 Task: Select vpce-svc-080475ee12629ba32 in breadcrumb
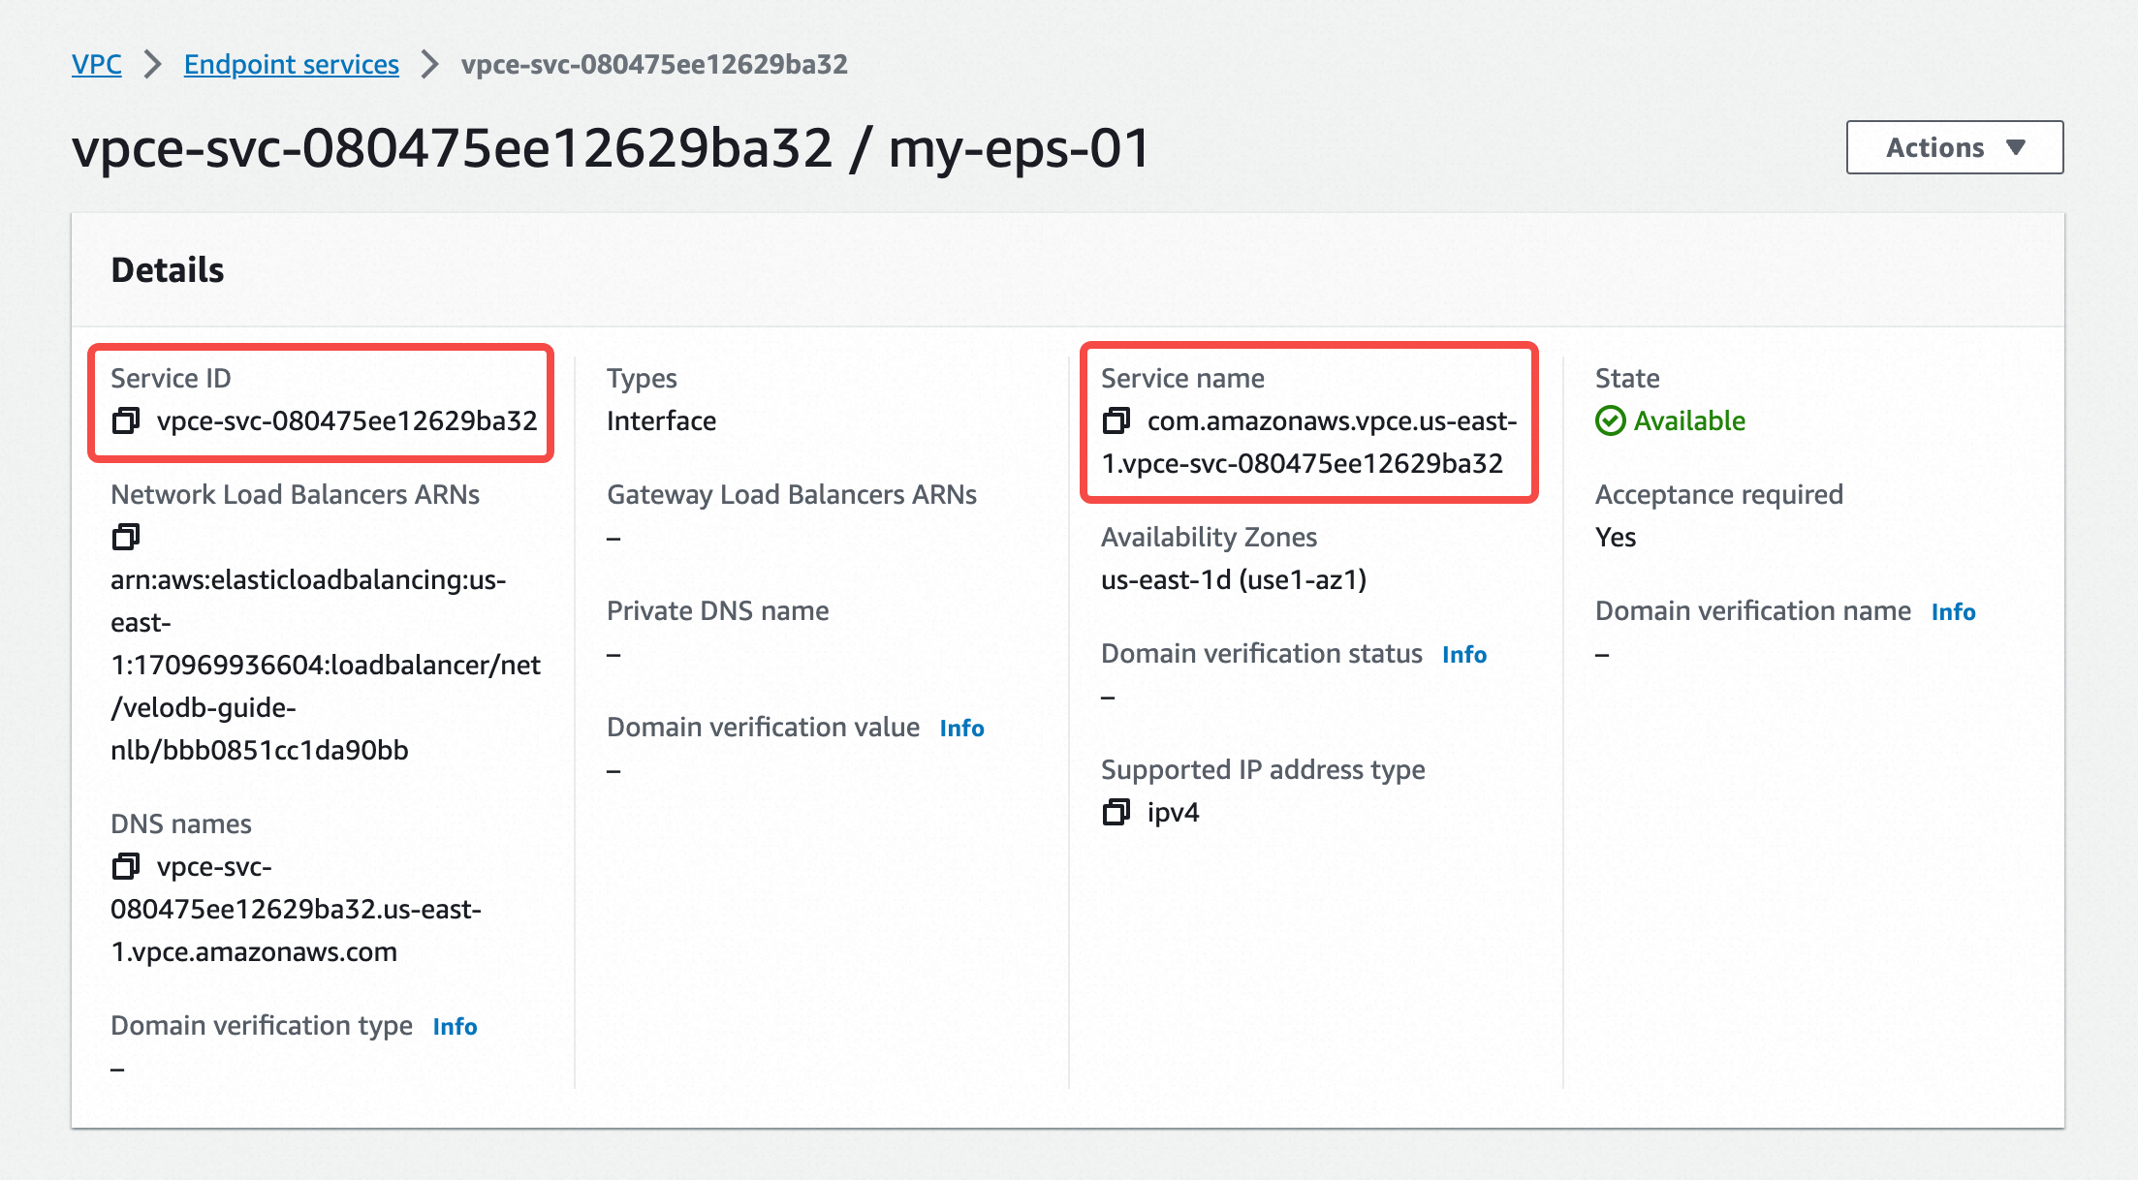click(x=653, y=65)
